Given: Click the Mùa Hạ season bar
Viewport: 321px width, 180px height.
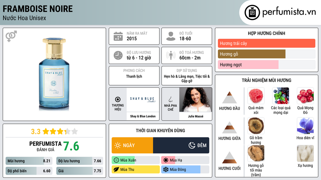Looking at the screenshot, I should (x=185, y=160).
